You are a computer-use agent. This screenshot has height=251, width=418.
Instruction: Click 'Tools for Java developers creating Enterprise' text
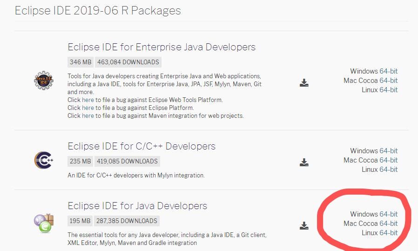click(x=164, y=84)
